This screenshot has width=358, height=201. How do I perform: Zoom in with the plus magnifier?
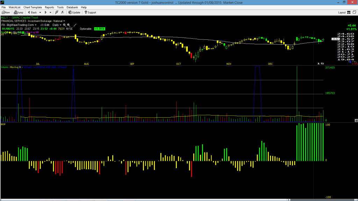64,25
